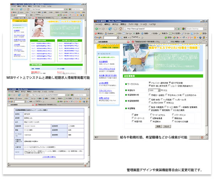Click PageRank indicator on large window's Google toolbar
Viewport: 214px width, 180px height.
tap(135, 37)
